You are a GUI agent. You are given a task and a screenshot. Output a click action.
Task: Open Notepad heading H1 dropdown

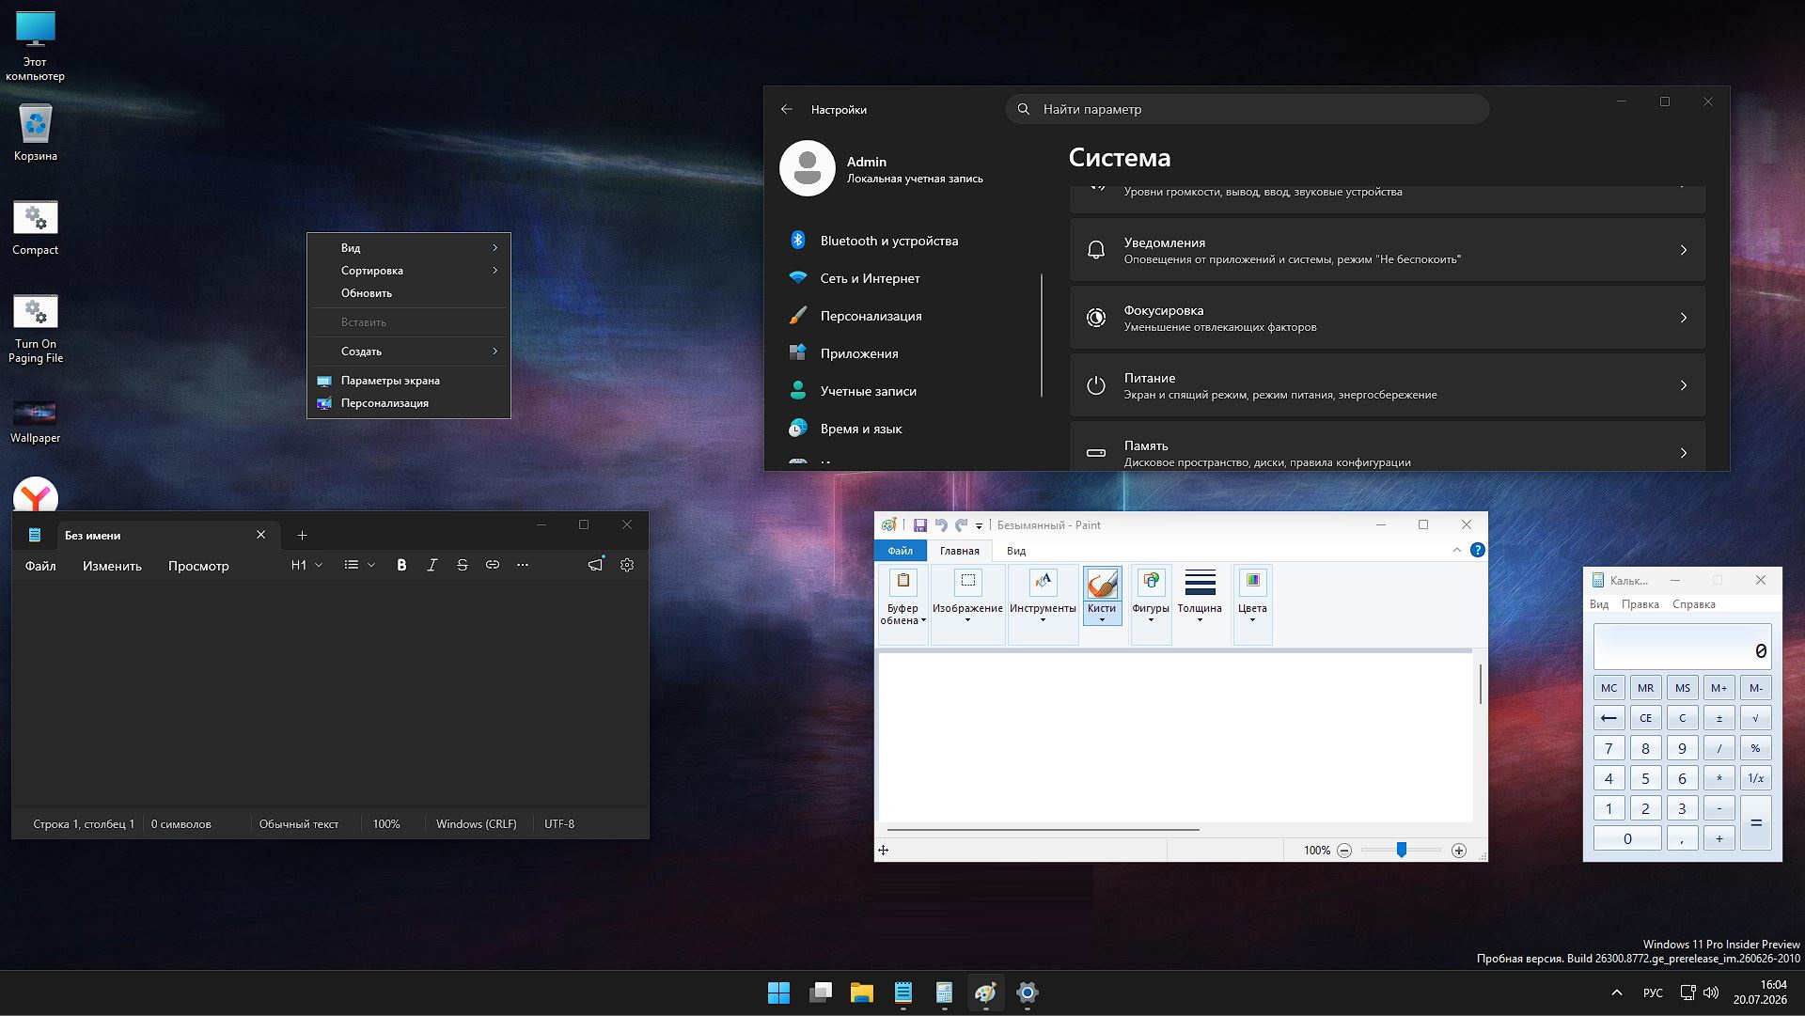(x=306, y=565)
